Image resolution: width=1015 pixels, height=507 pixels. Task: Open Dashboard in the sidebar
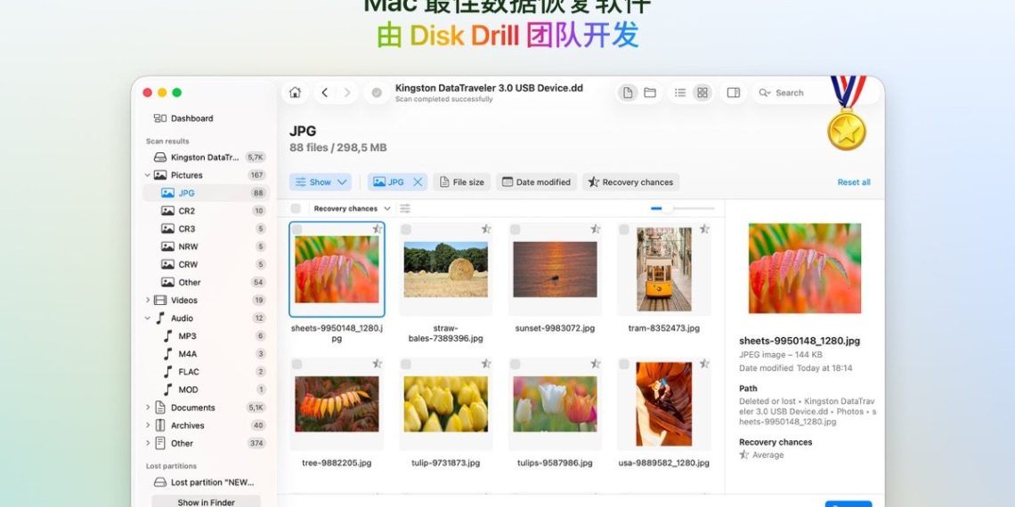[191, 118]
